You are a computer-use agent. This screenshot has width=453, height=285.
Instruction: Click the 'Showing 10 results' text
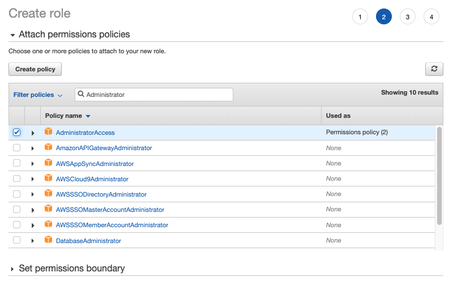pos(409,92)
